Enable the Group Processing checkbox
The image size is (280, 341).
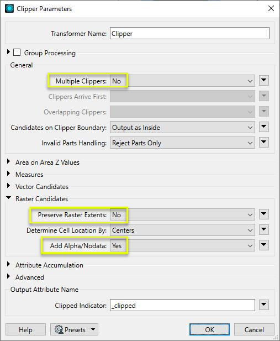tap(17, 53)
